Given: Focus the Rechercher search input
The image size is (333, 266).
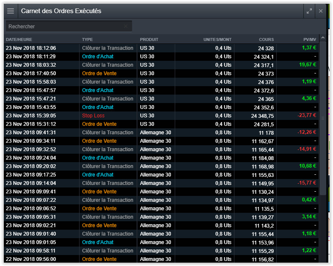Looking at the screenshot, I should 63,26.
